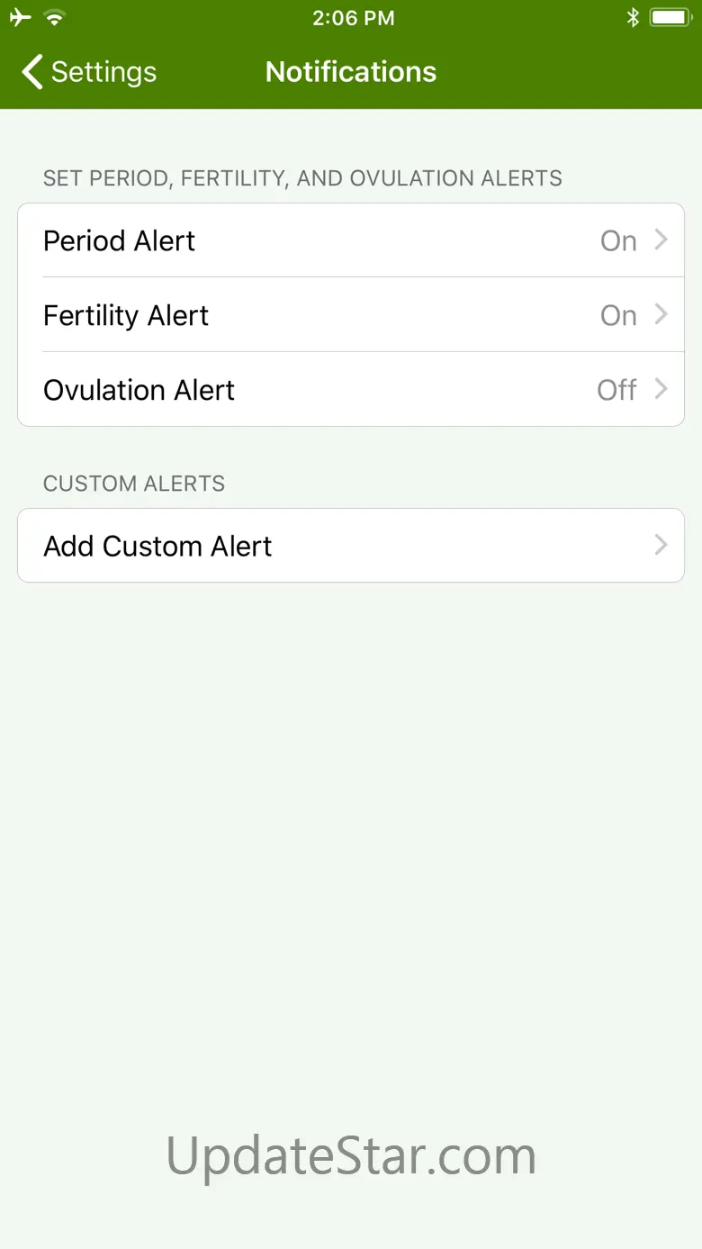Image resolution: width=702 pixels, height=1249 pixels.
Task: Tap the battery indicator icon
Action: (x=670, y=17)
